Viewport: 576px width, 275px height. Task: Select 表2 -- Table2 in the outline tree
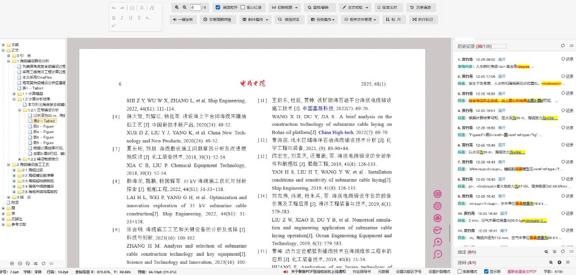tap(44, 121)
